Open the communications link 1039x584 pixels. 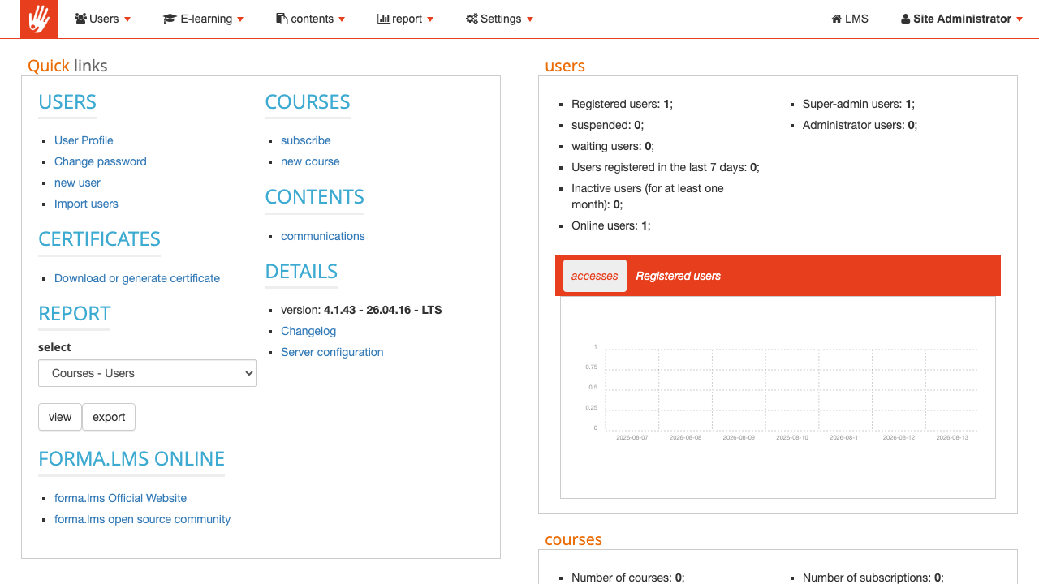pos(323,236)
